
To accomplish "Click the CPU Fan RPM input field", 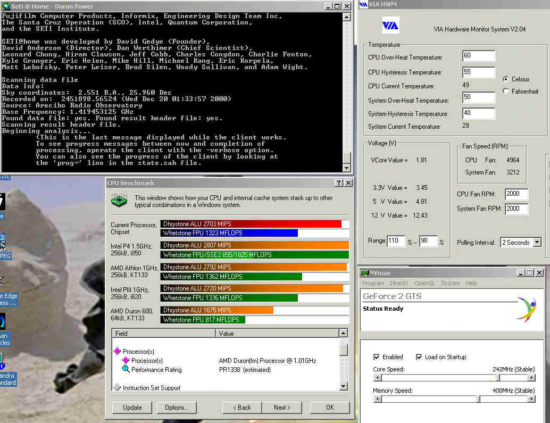I will (516, 194).
